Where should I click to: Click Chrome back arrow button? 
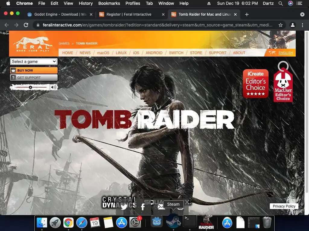pos(7,25)
